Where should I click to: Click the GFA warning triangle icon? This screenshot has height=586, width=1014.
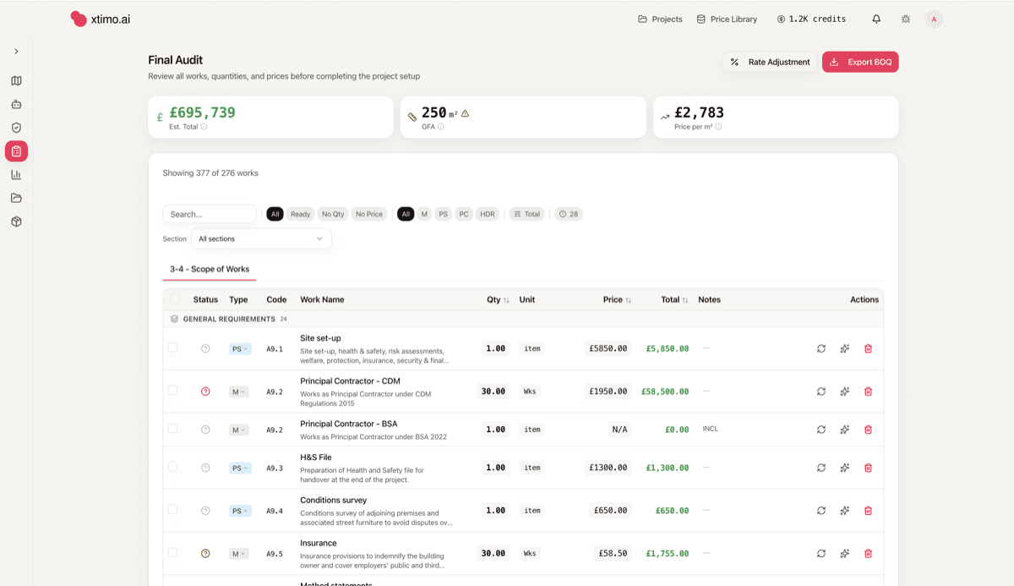465,113
